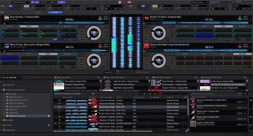
Task: Enable the CFX FILTER button
Action: tap(55, 12)
